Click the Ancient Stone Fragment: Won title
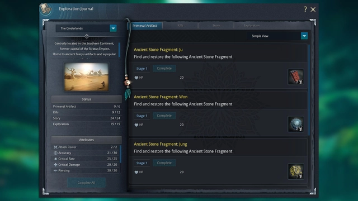The image size is (358, 201). click(161, 97)
